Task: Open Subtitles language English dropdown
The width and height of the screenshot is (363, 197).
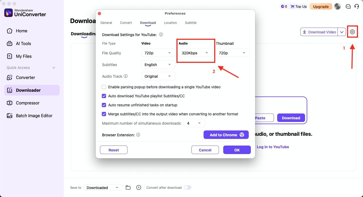Action: point(158,65)
